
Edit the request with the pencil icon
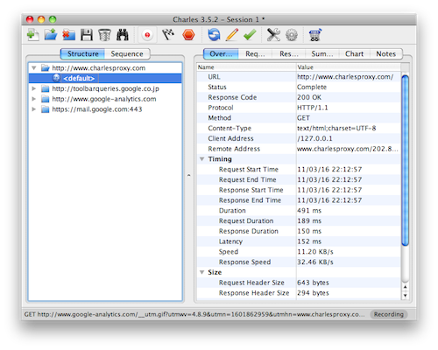pyautogui.click(x=232, y=35)
